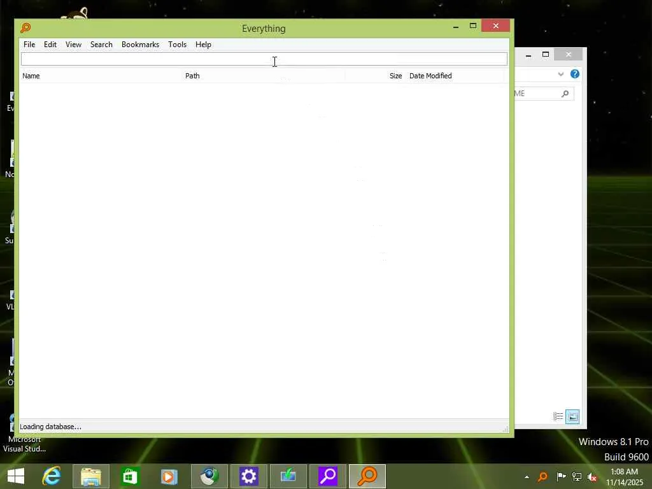Screen dimensions: 652x489
Task: Click the Everything title bar magnifier icon
Action: point(25,28)
